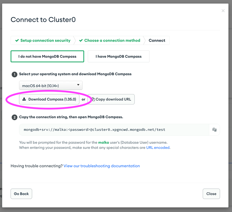
Task: Go to the Choose a connection method step
Action: 110,40
